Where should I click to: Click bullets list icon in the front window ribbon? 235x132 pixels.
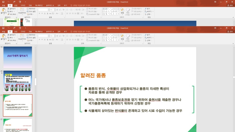(x=68, y=36)
